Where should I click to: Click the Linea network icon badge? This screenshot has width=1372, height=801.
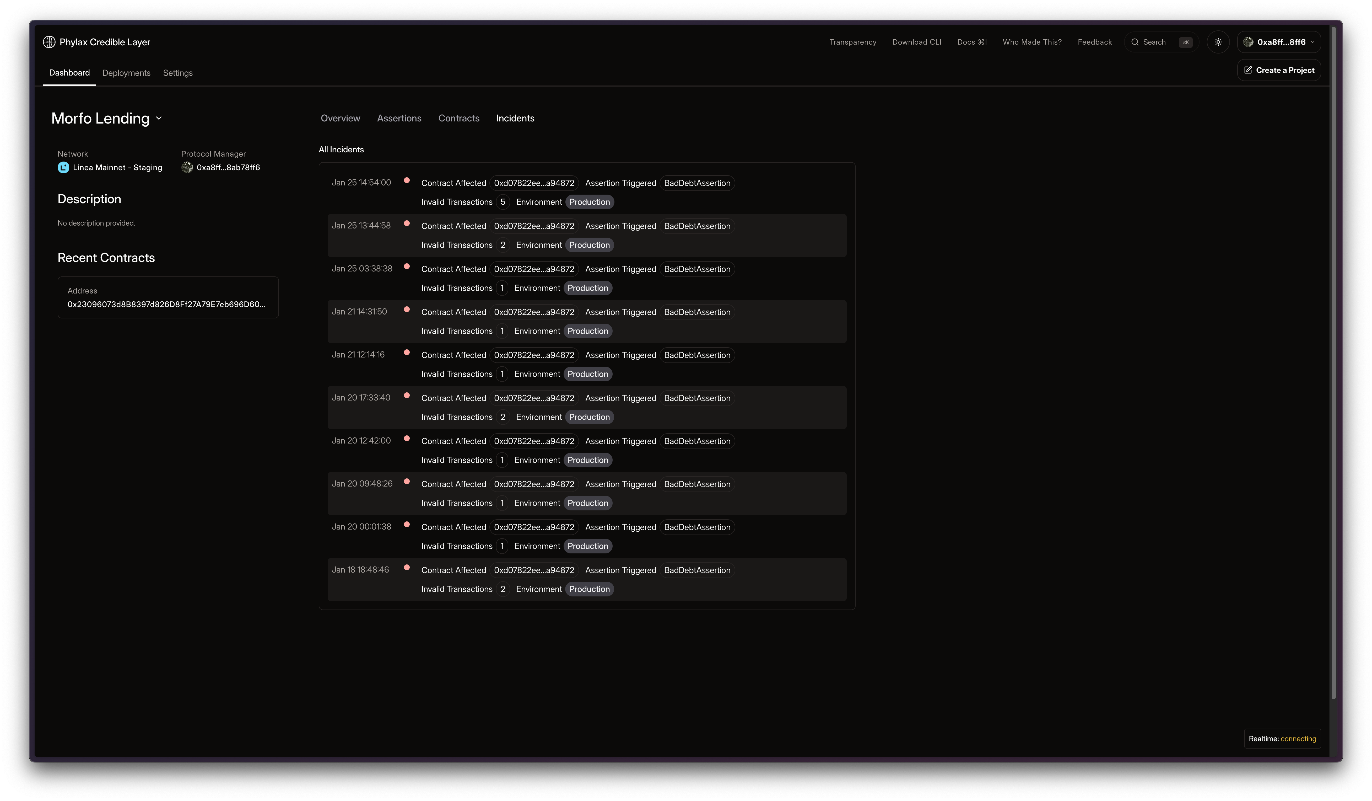point(63,167)
